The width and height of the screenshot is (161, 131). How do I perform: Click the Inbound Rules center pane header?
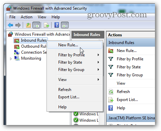pyautogui.click(x=88, y=35)
